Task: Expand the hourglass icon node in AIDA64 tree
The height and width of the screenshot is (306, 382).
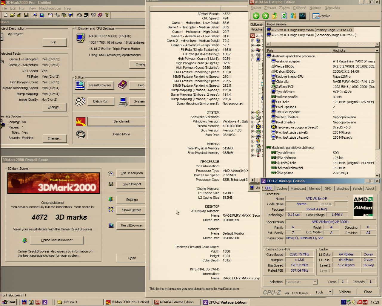Action: click(x=253, y=155)
